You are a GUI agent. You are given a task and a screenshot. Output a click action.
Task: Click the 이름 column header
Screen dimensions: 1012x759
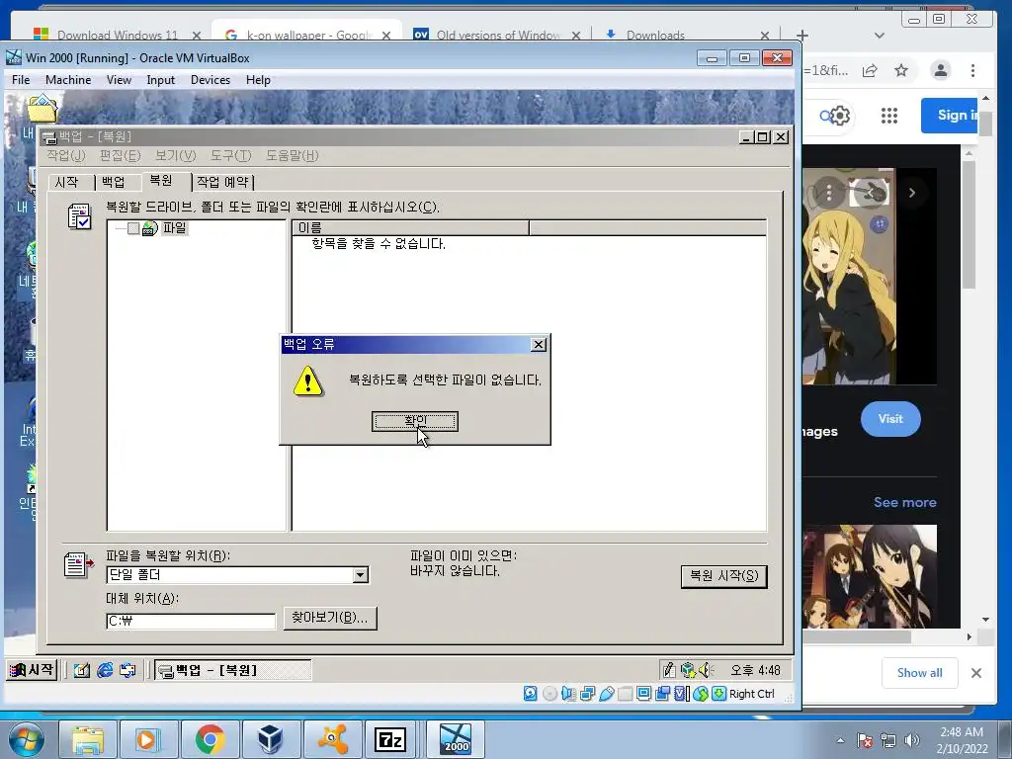[410, 228]
